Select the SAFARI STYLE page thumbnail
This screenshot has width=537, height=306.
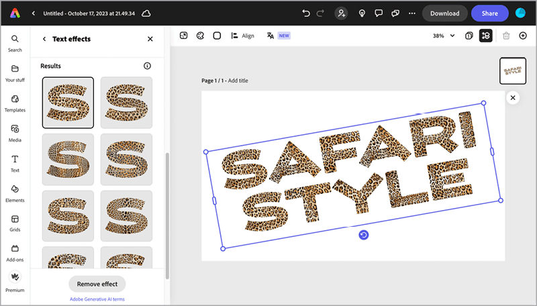(x=513, y=71)
